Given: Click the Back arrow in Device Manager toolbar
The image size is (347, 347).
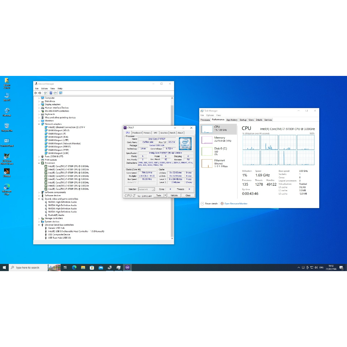Looking at the screenshot, I should (x=36, y=93).
